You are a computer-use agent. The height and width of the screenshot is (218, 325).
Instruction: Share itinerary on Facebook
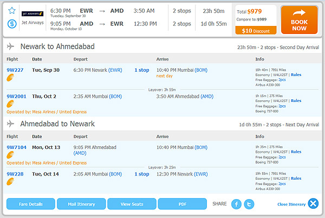click(x=237, y=204)
